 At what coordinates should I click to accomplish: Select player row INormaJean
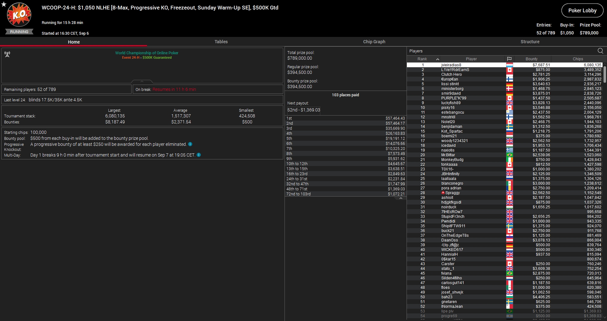pyautogui.click(x=505, y=306)
